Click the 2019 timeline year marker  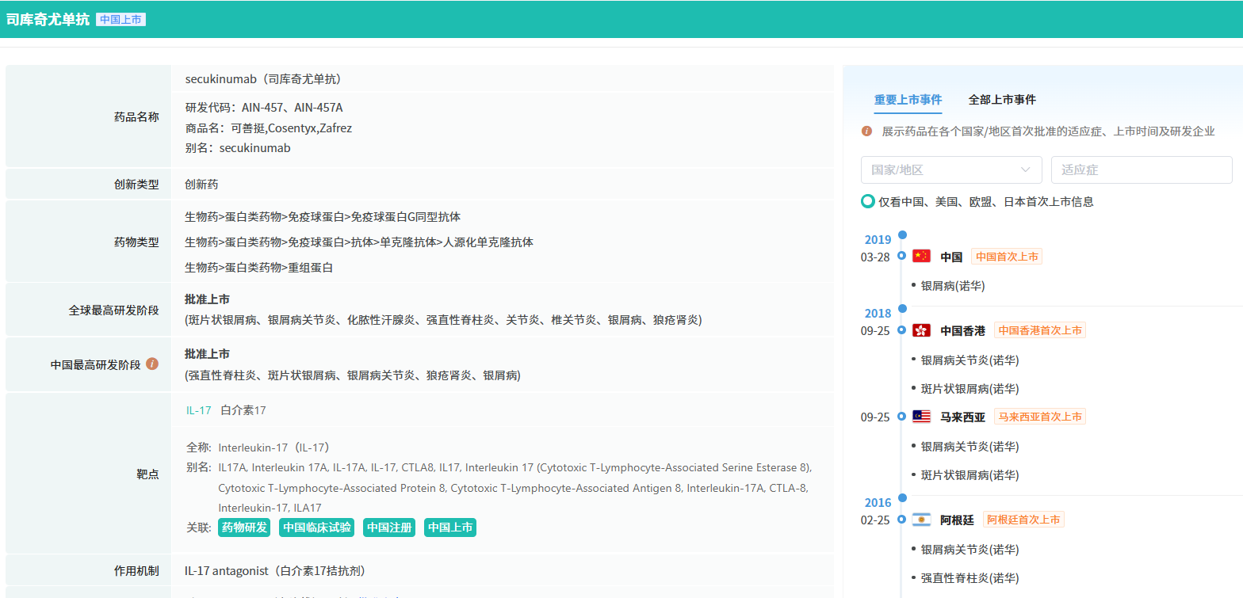coord(878,240)
